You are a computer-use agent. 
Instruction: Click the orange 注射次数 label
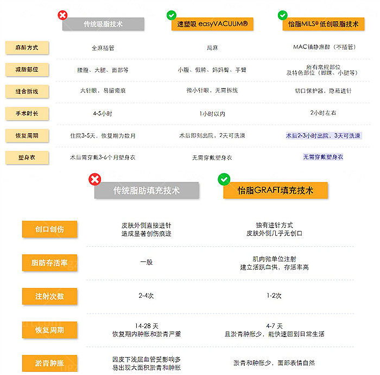pos(50,296)
